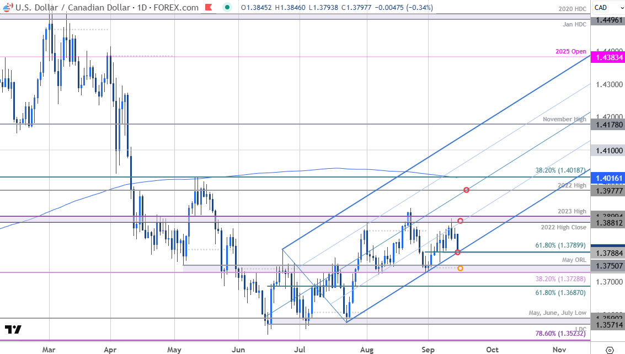Select the 'Jan HDC' annotation label
The image size is (625, 354).
click(x=574, y=24)
